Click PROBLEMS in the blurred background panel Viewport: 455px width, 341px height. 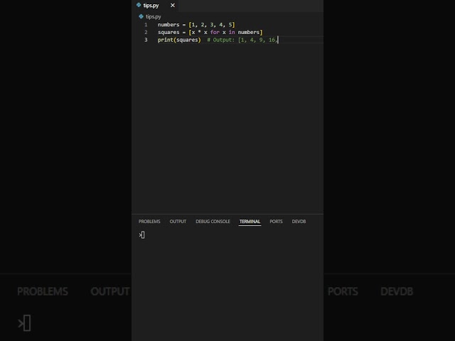point(43,291)
